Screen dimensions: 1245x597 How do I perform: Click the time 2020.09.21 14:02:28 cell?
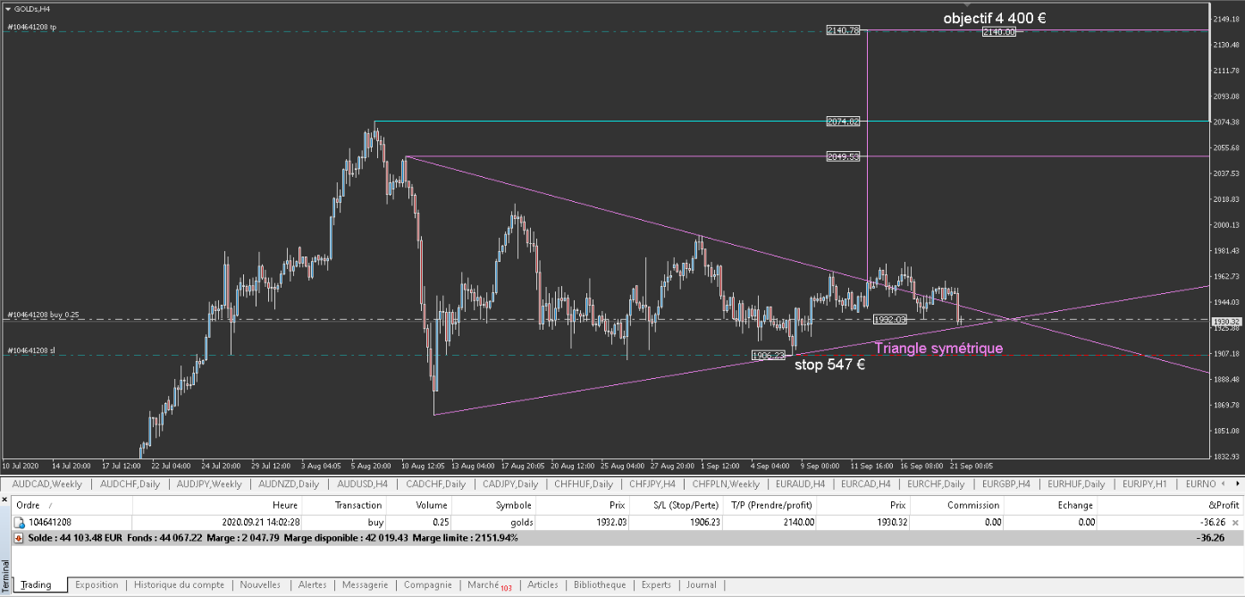[260, 522]
